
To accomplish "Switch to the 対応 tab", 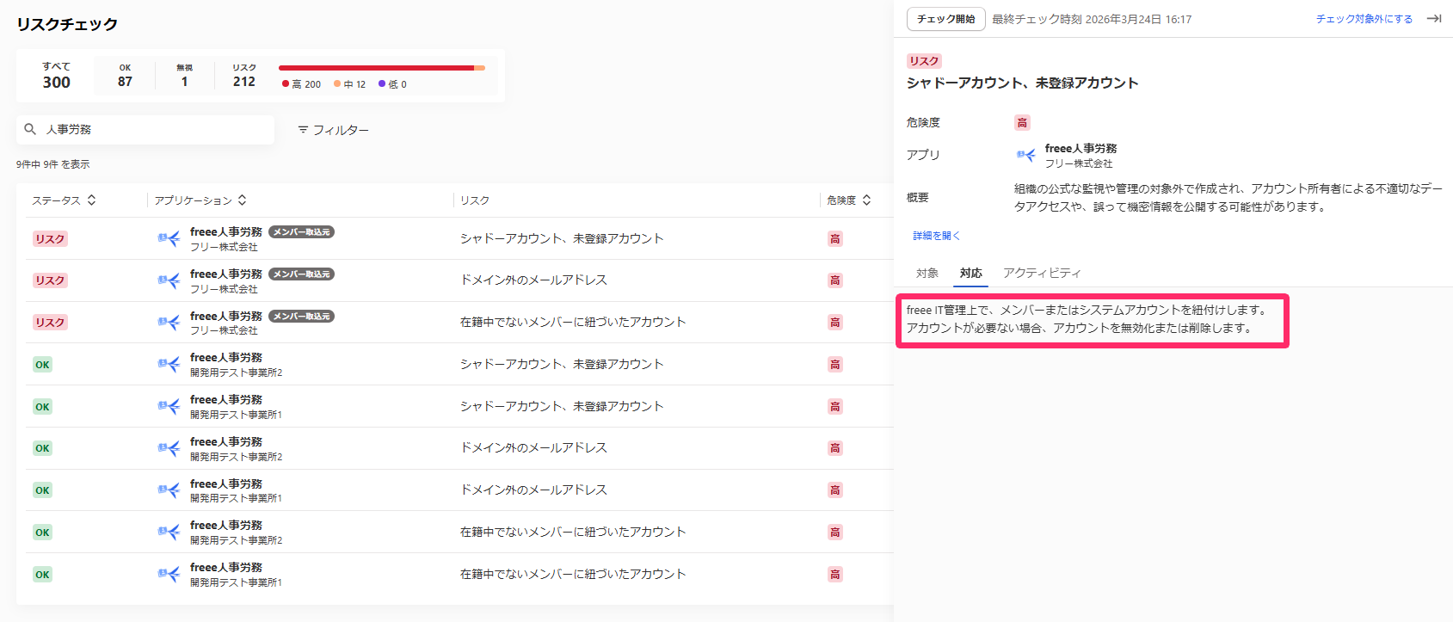I will pos(971,273).
